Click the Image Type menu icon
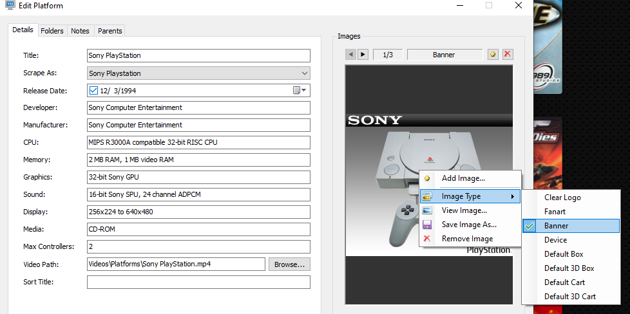 click(427, 196)
